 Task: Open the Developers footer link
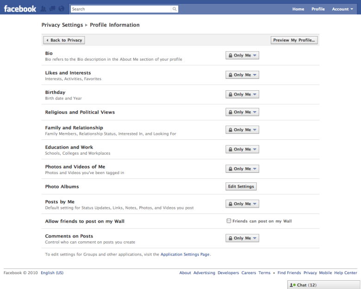pos(228,273)
